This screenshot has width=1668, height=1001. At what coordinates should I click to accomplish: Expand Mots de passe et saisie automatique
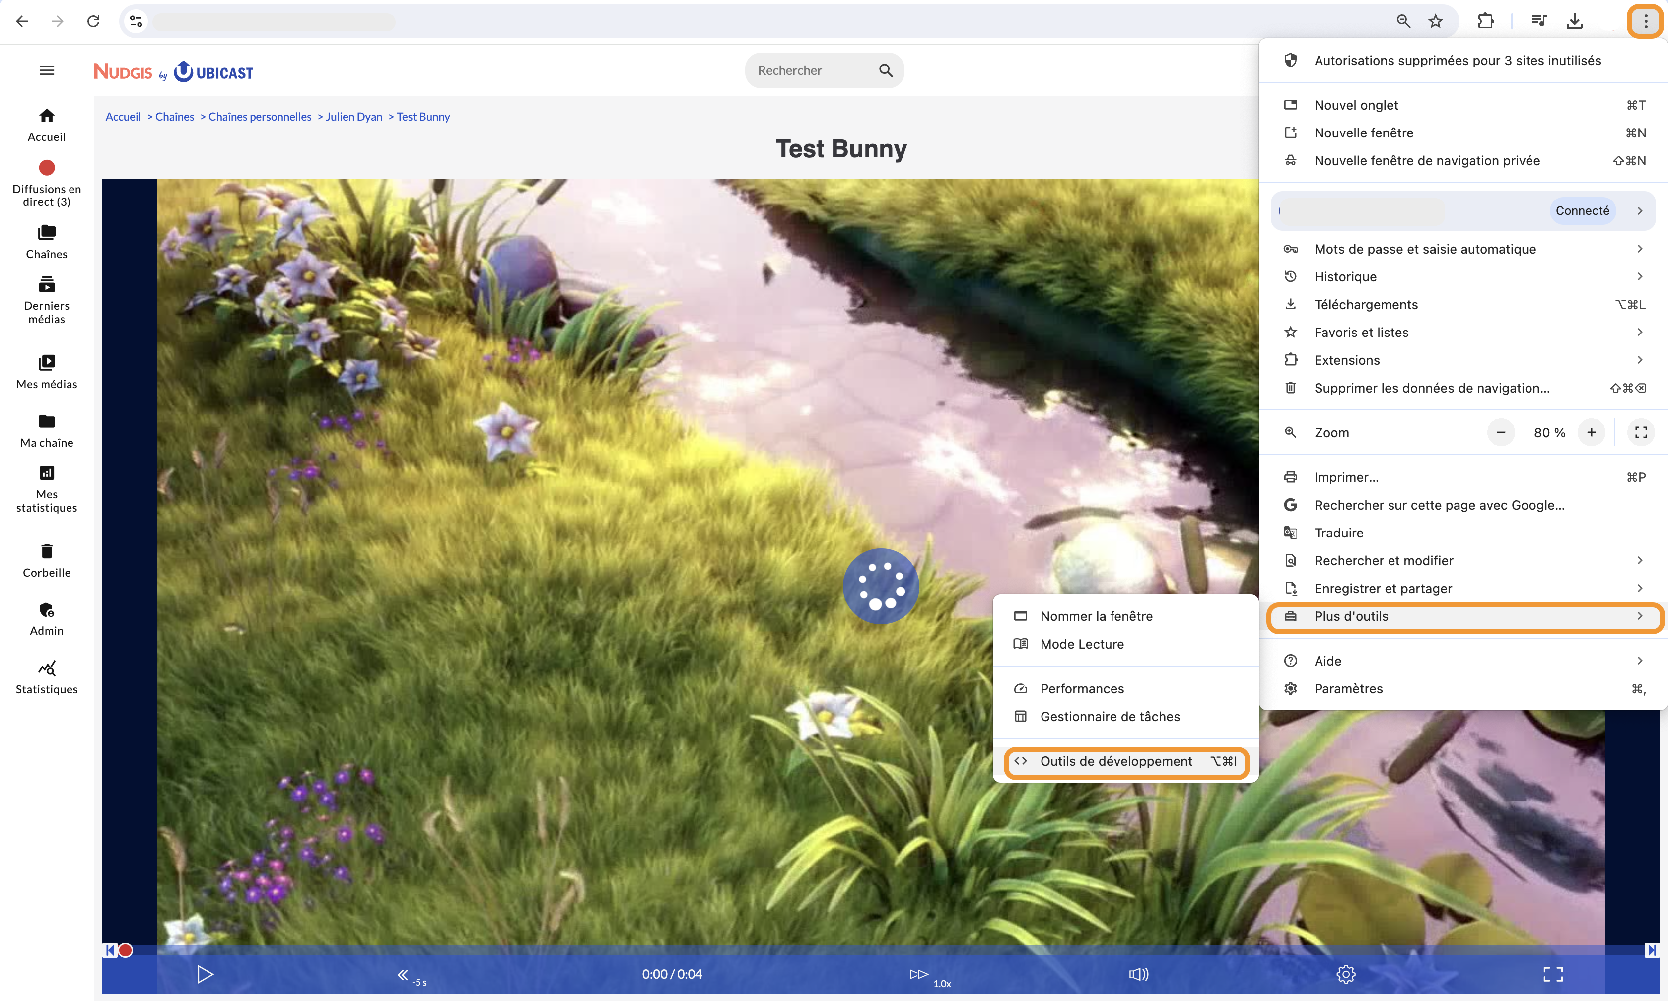pyautogui.click(x=1463, y=249)
